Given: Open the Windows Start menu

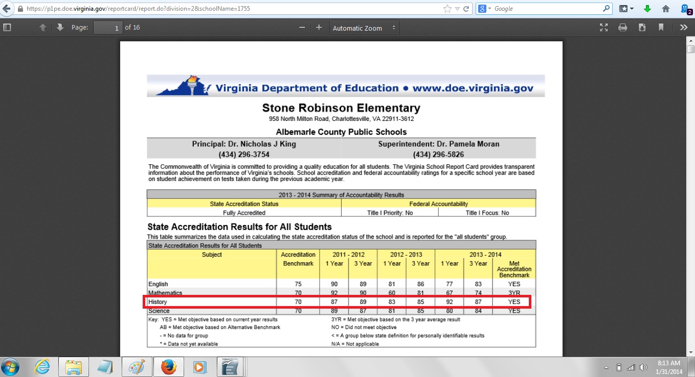Looking at the screenshot, I should 10,367.
